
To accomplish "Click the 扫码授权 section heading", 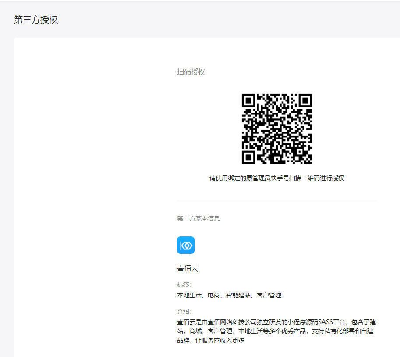I will (x=191, y=72).
